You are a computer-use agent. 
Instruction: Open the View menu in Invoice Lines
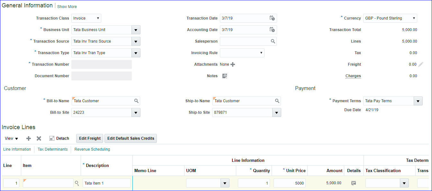coord(11,138)
